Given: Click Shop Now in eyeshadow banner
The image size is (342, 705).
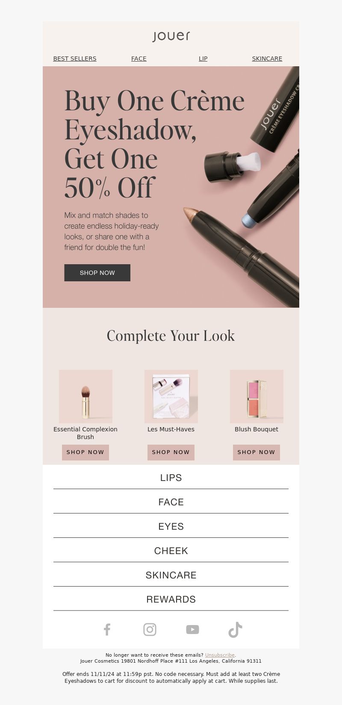Looking at the screenshot, I should point(97,273).
